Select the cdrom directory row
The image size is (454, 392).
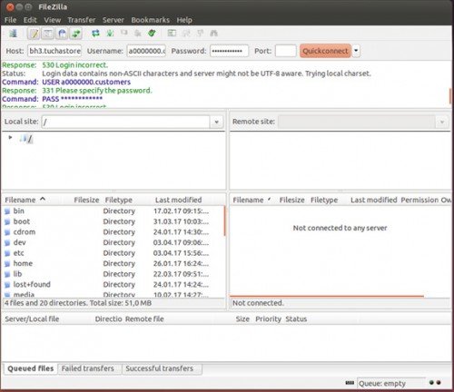click(113, 232)
